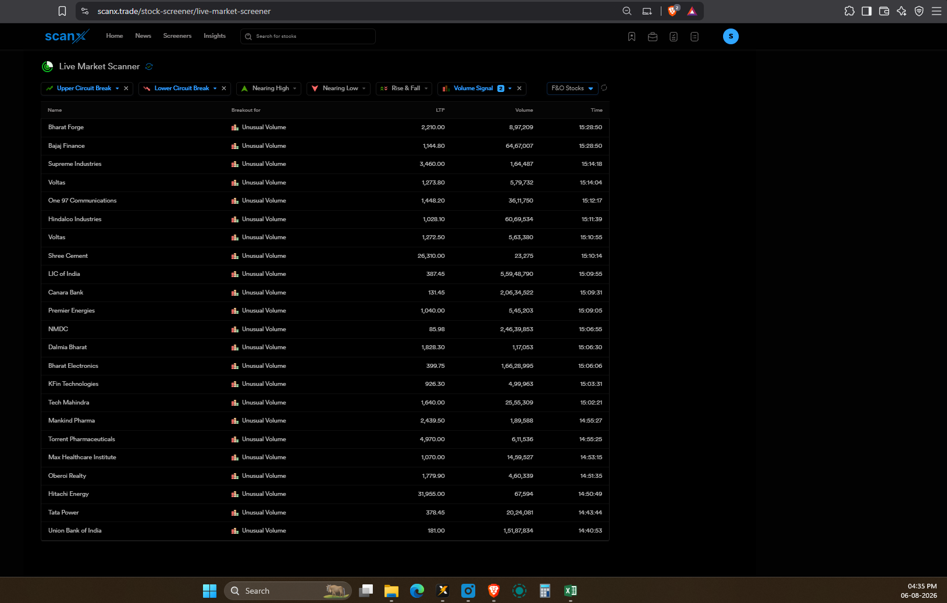Open the portfolio briefcase icon
Screen dimensions: 947x603
tap(653, 37)
